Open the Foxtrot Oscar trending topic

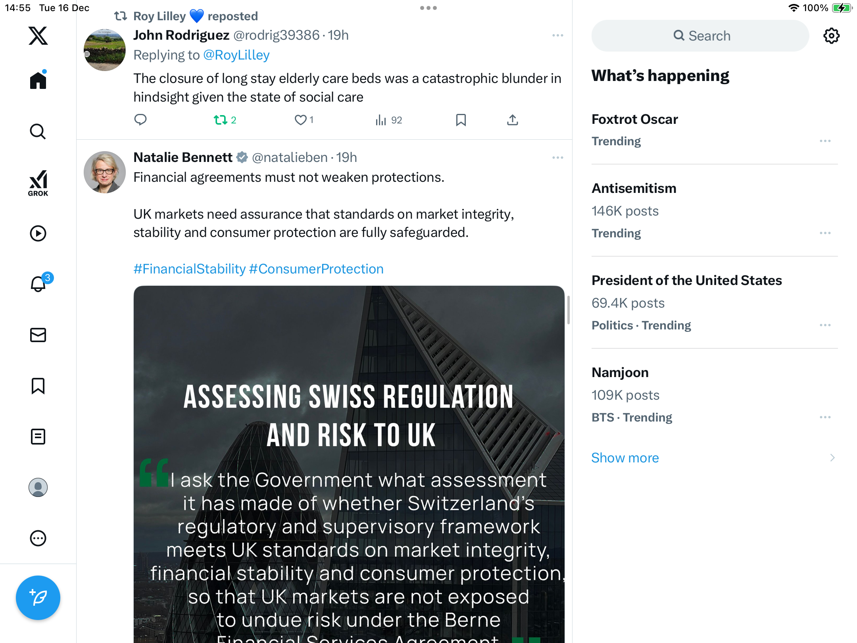(x=635, y=119)
